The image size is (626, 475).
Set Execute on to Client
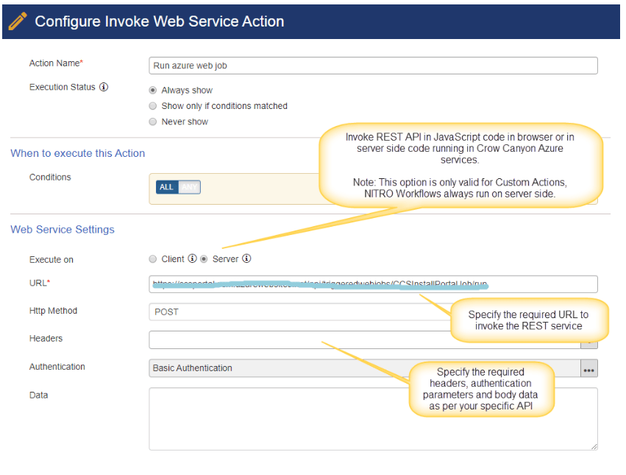[153, 259]
